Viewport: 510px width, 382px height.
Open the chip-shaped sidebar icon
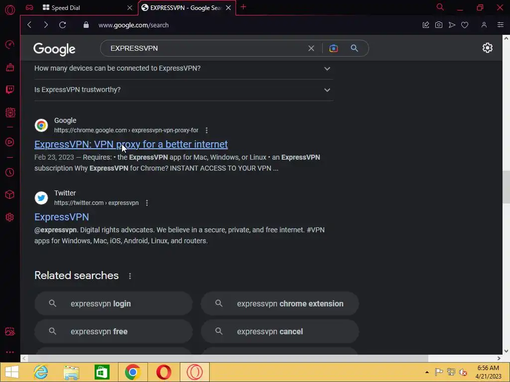point(10,112)
